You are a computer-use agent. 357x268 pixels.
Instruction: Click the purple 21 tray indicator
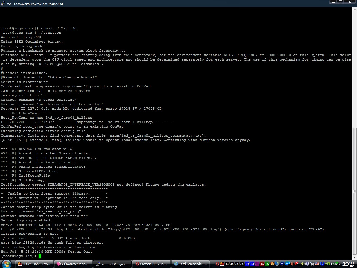[257, 264]
